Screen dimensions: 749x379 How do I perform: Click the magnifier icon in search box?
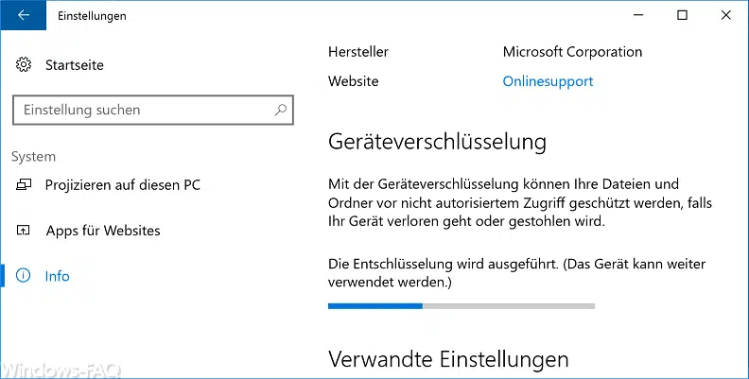281,110
